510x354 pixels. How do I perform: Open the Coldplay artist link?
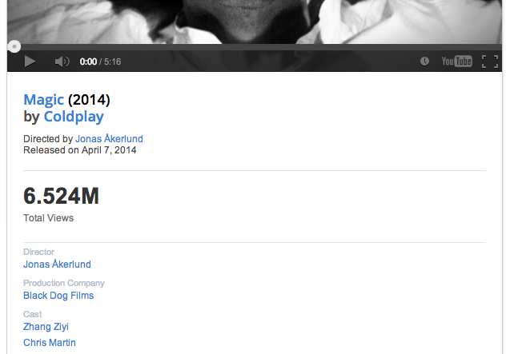(x=74, y=117)
